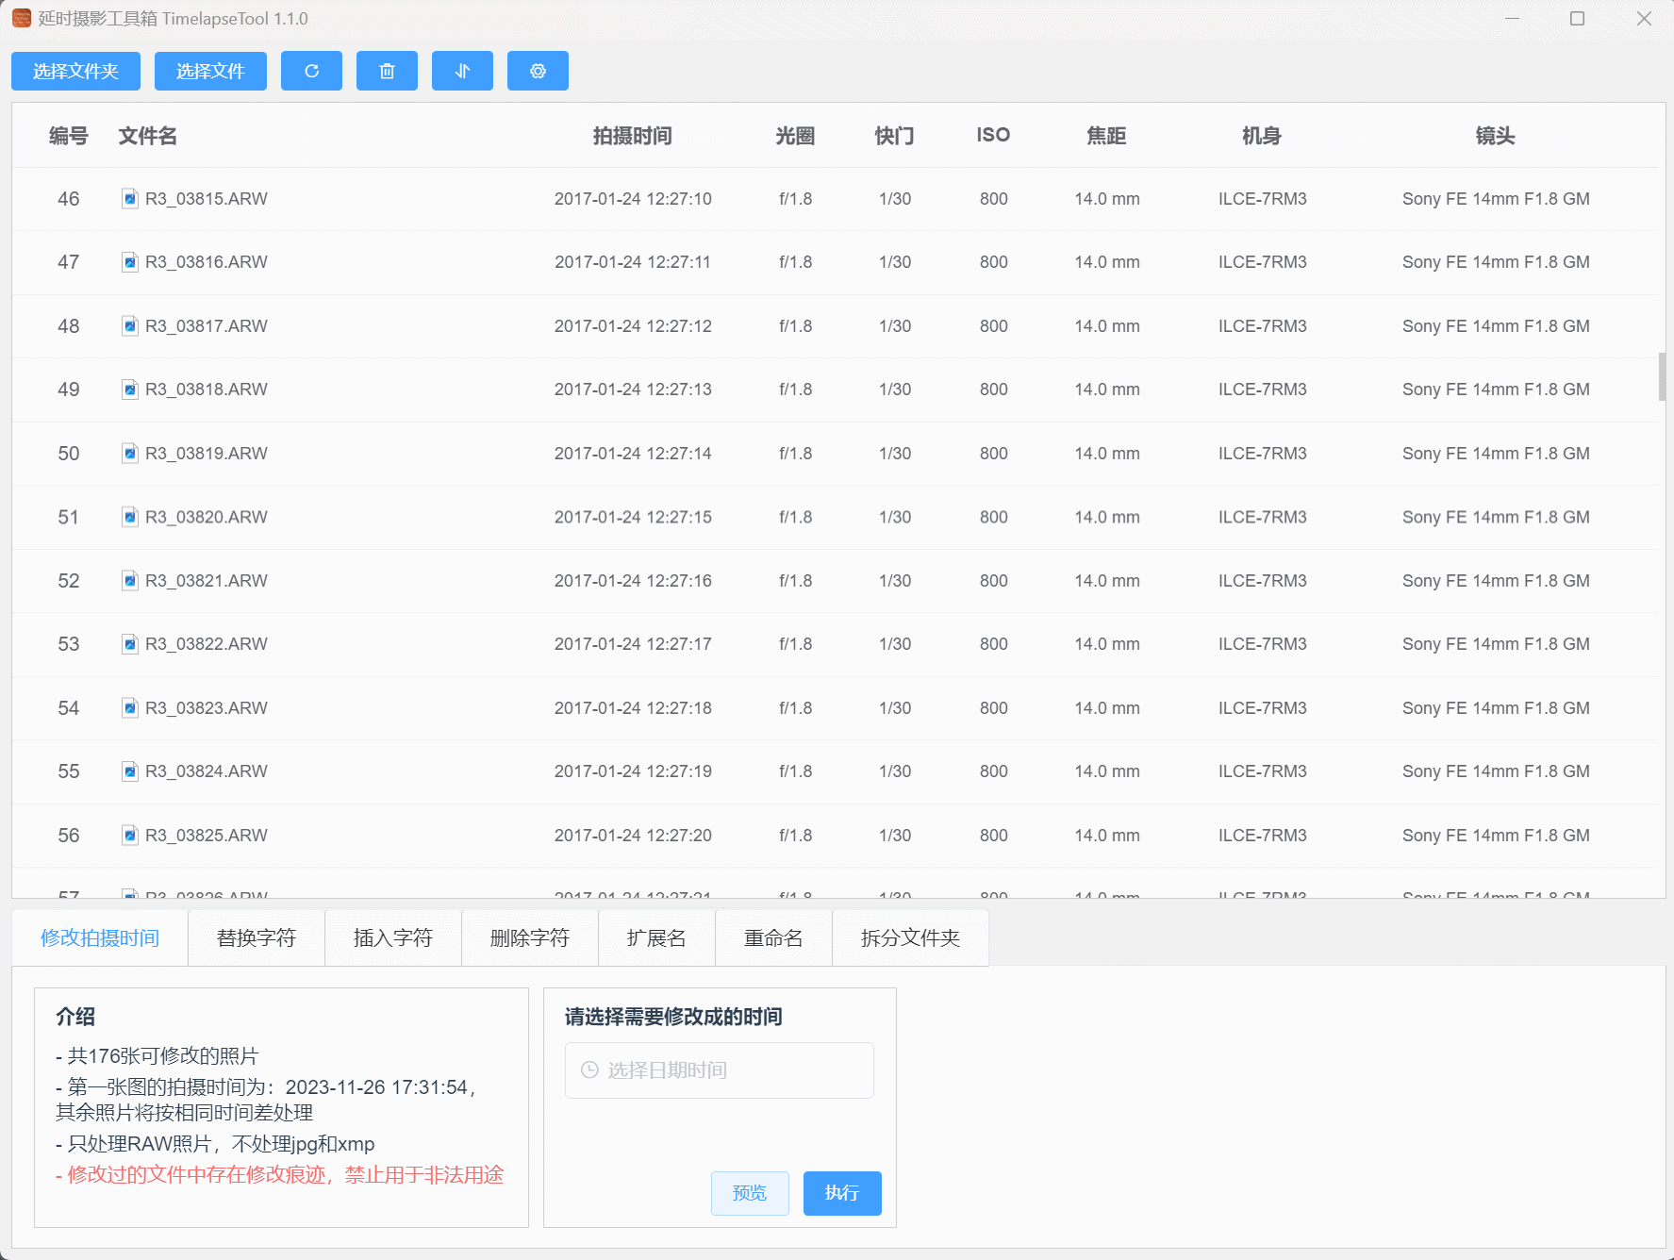Click the 拍摄时间 column header
Screen dimensions: 1674x1260
632,136
